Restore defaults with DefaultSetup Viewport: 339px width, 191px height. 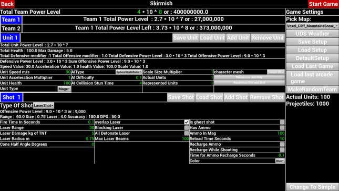(x=312, y=58)
